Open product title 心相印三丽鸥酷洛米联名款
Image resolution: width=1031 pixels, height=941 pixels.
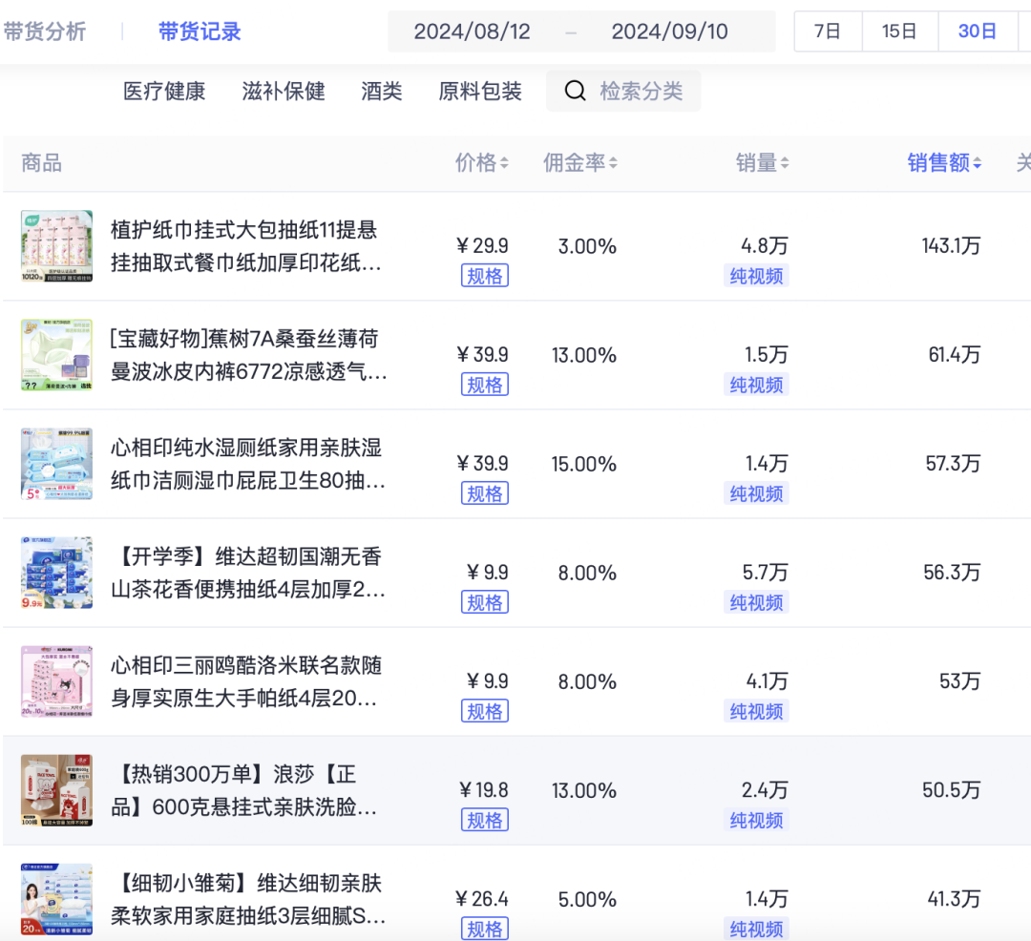246,681
